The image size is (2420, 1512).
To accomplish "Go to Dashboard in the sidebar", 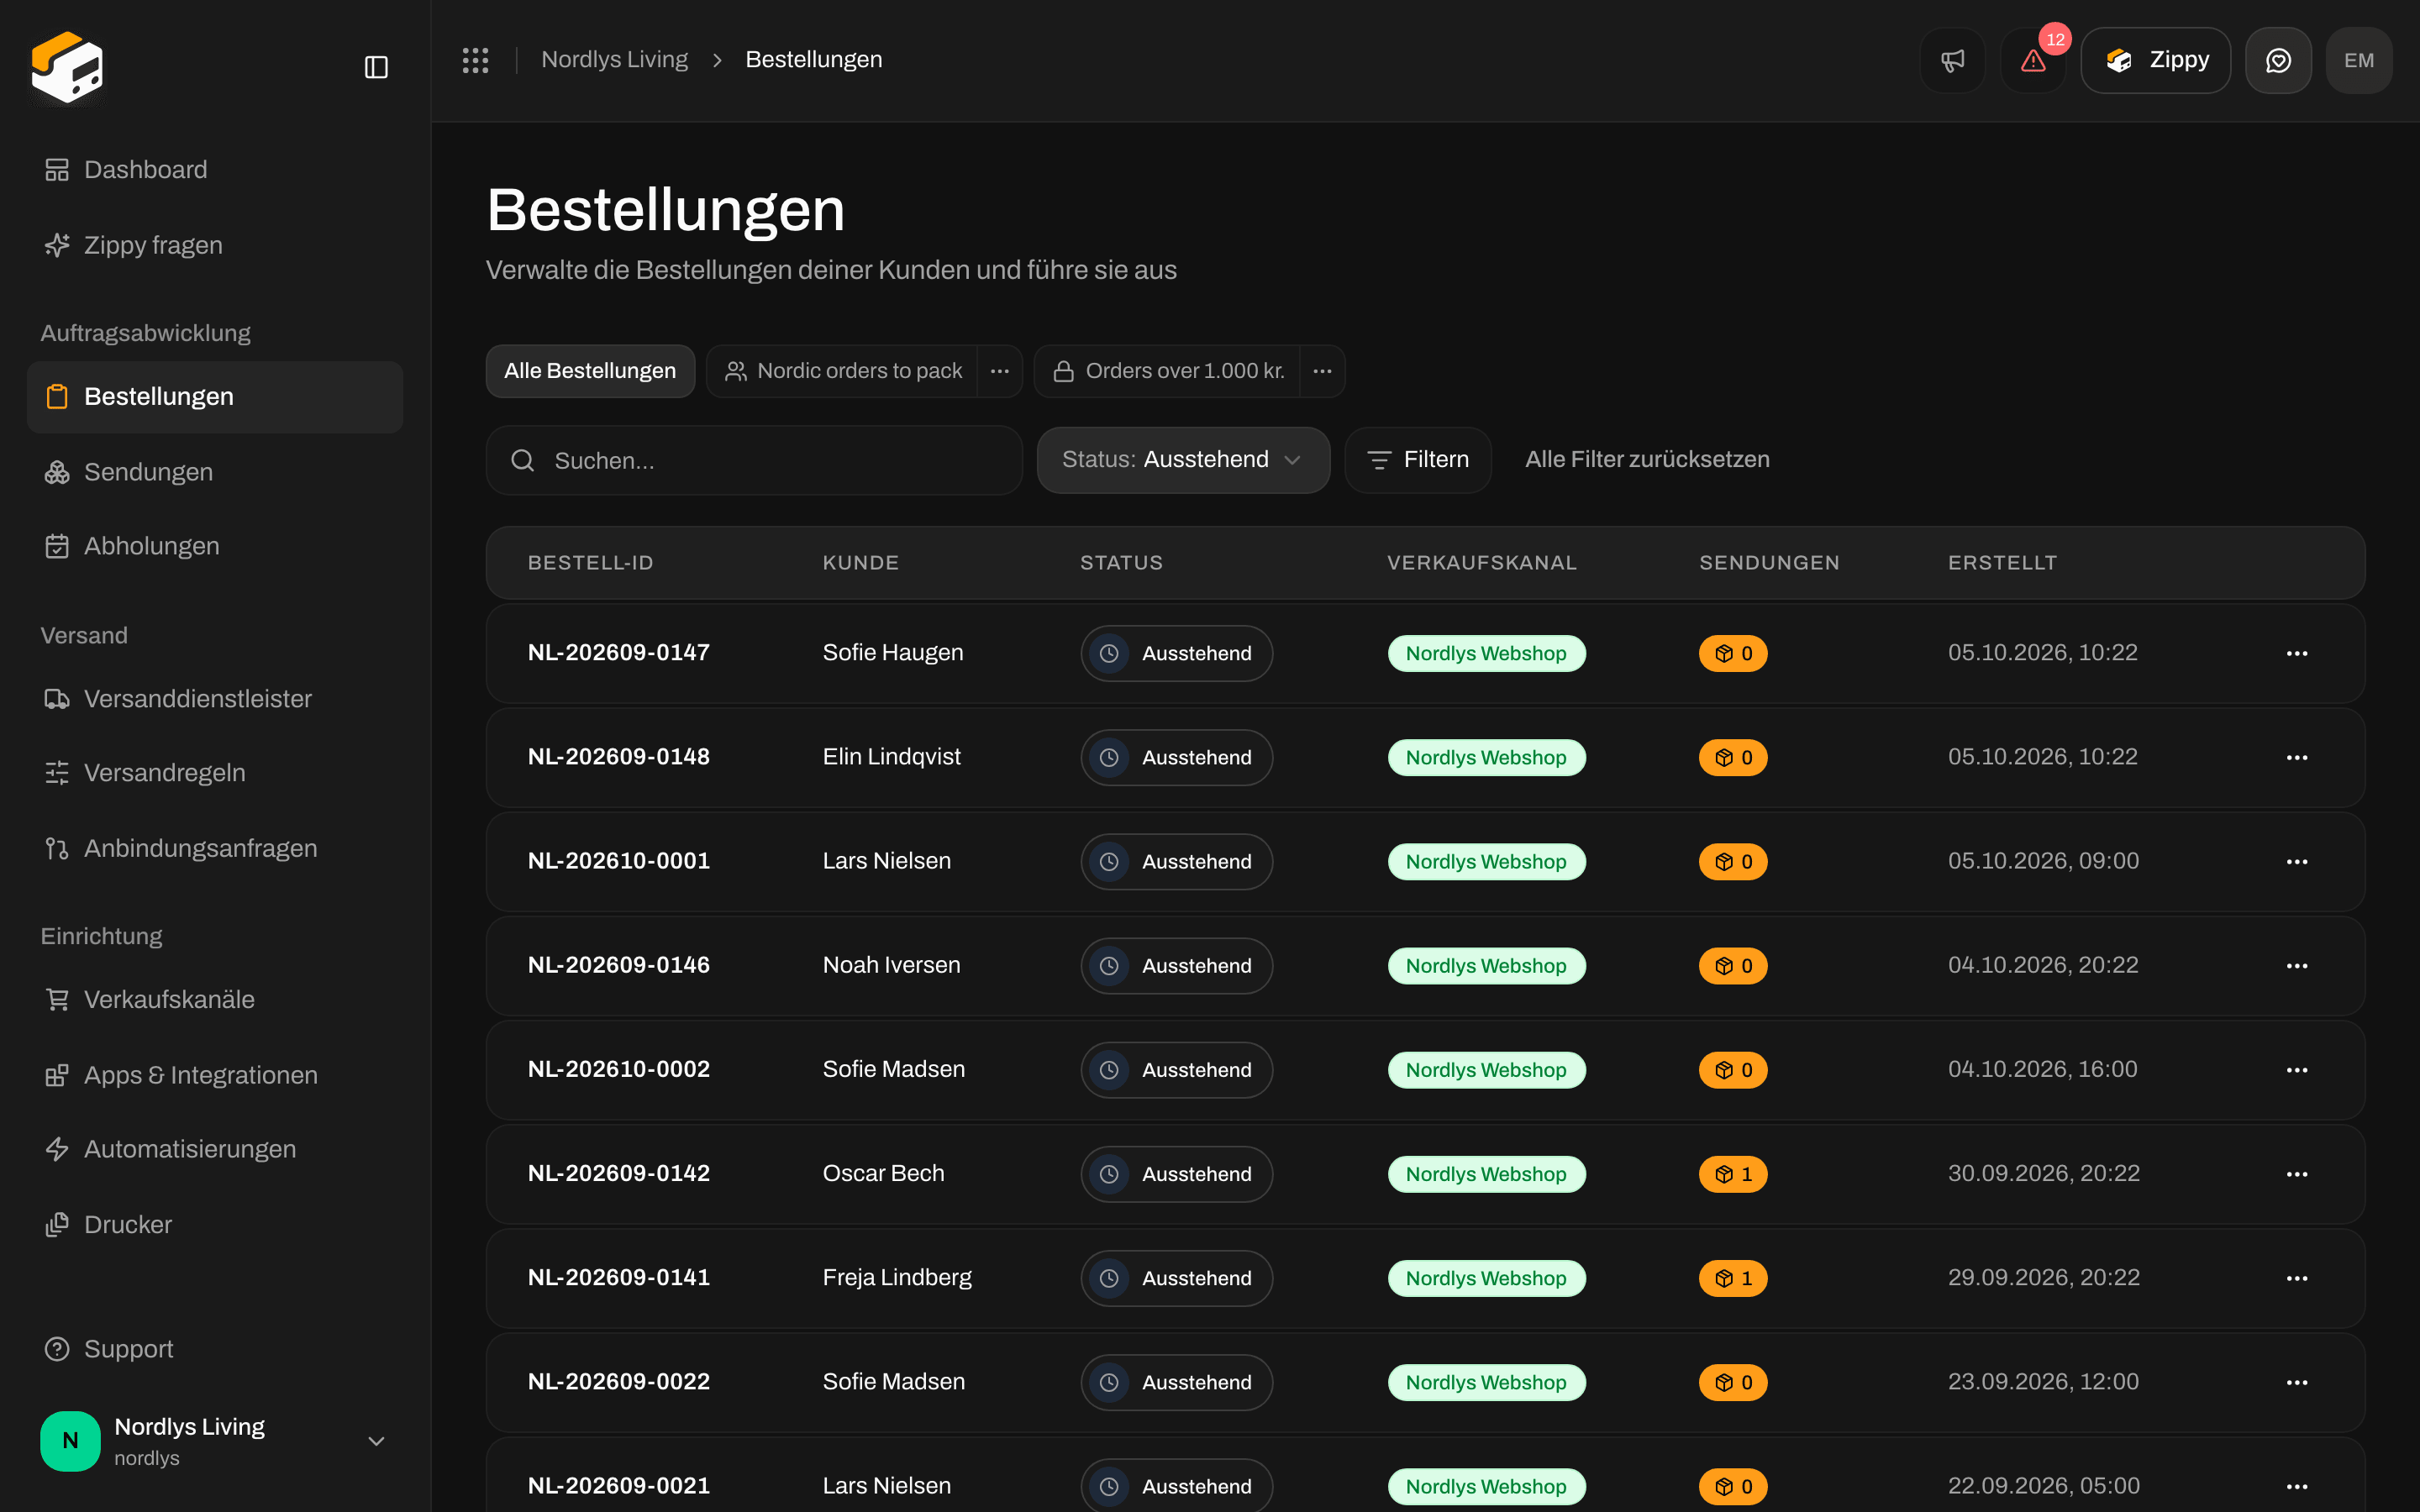I will (x=215, y=170).
